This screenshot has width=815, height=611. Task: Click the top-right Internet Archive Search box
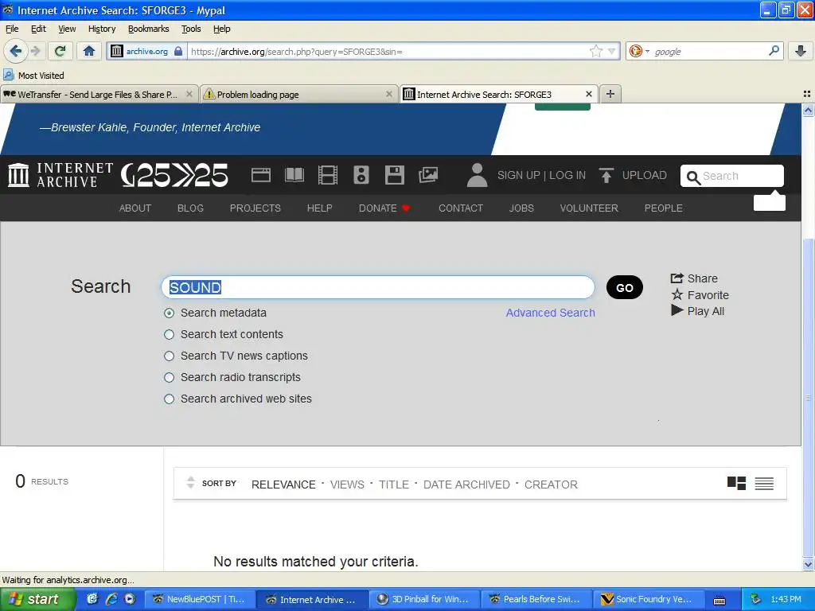pyautogui.click(x=732, y=176)
